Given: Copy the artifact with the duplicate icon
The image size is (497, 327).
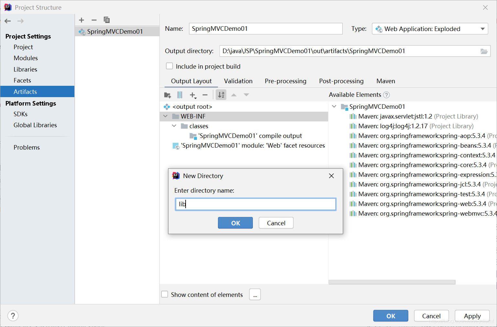Looking at the screenshot, I should tap(107, 20).
